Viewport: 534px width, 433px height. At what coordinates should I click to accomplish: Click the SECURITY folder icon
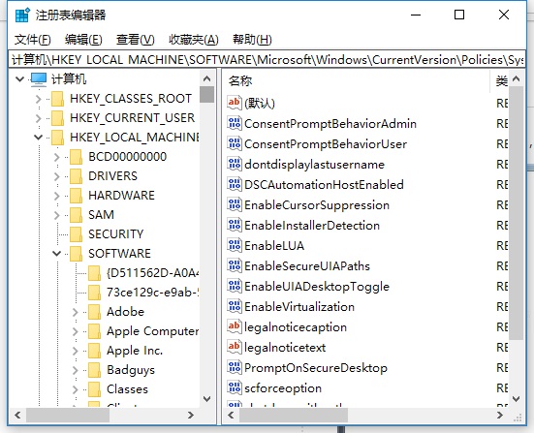[76, 233]
